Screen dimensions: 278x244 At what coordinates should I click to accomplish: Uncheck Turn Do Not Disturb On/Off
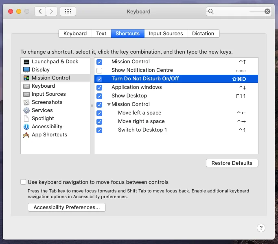coord(99,79)
